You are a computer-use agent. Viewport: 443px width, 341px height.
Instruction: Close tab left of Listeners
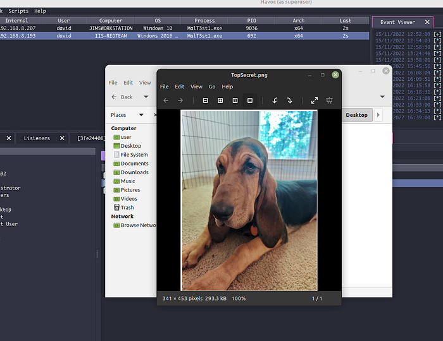pyautogui.click(x=9, y=138)
